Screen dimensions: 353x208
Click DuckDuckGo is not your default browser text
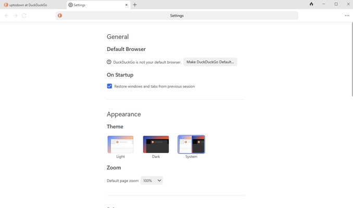(x=147, y=62)
